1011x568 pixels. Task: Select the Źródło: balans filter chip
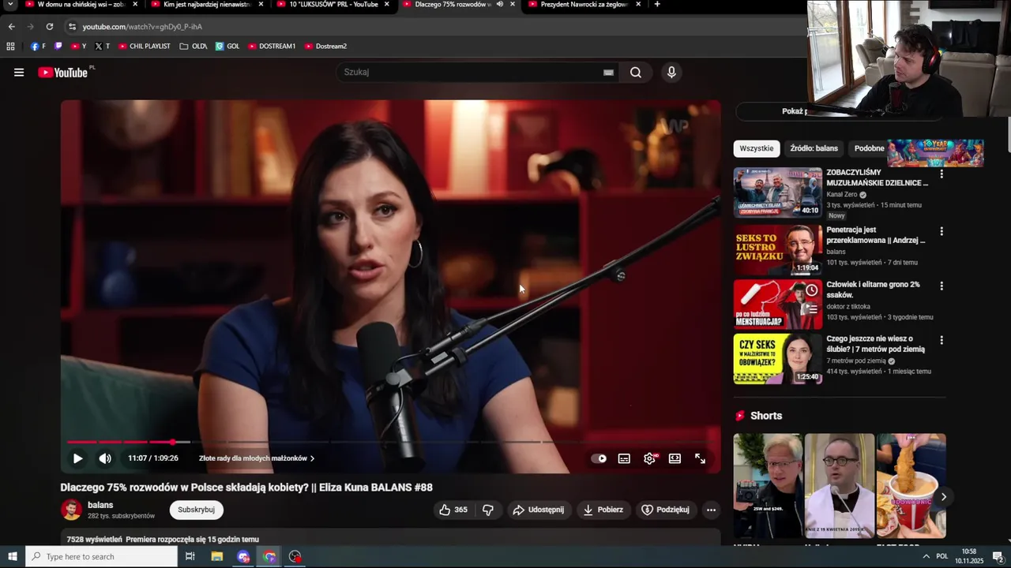point(814,148)
